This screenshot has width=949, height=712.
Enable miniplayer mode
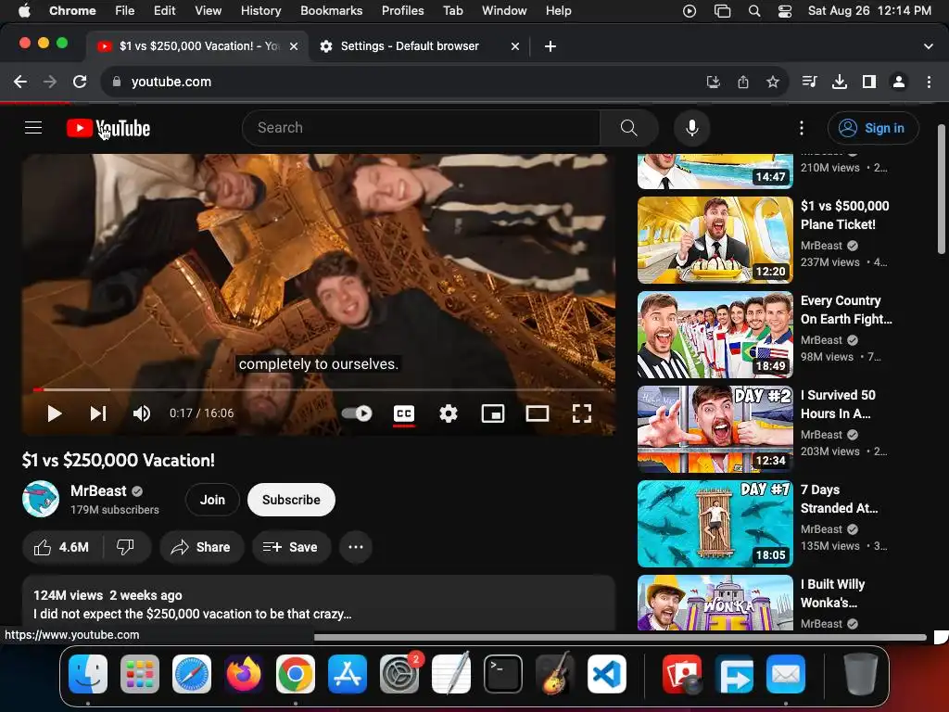(493, 413)
